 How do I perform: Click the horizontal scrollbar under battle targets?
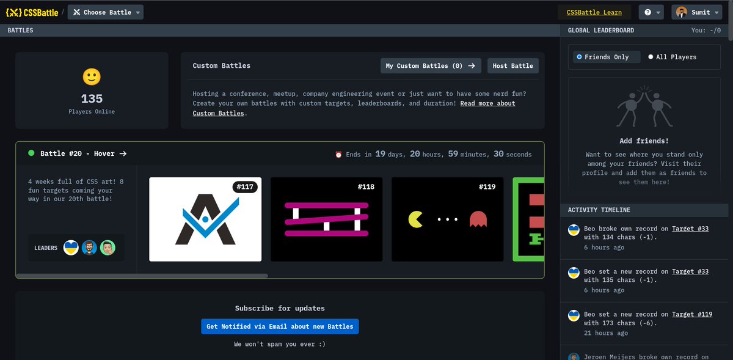[142, 276]
